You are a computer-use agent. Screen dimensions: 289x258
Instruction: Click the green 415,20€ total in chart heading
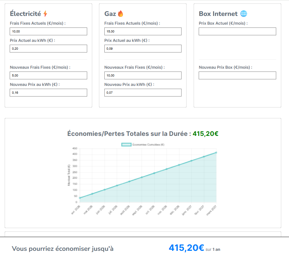point(205,134)
